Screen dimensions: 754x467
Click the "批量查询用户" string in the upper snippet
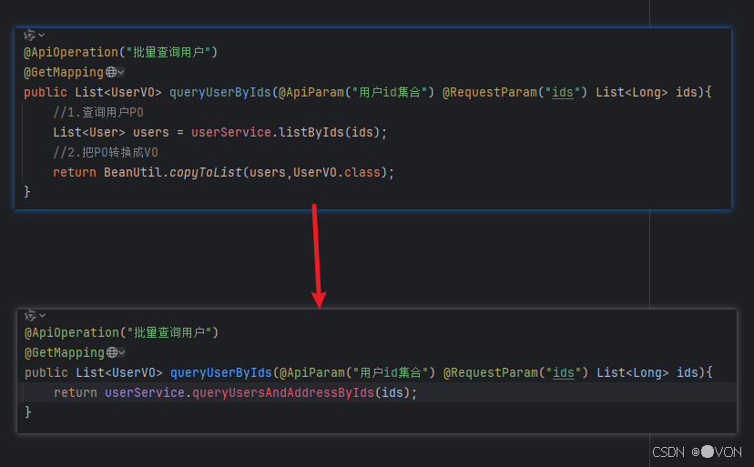[x=168, y=52]
